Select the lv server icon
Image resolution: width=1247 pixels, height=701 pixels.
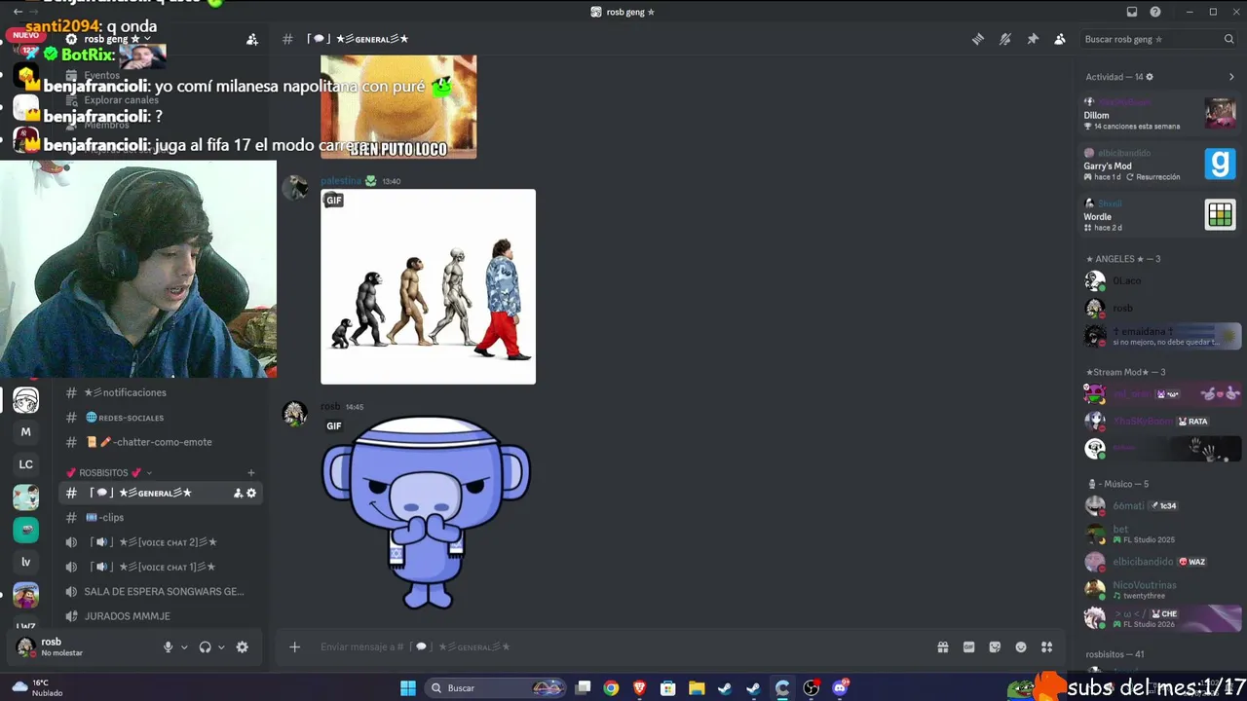click(x=26, y=562)
